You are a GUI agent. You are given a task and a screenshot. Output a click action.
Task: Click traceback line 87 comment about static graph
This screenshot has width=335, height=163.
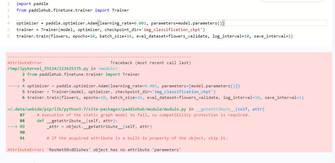click(x=143, y=115)
